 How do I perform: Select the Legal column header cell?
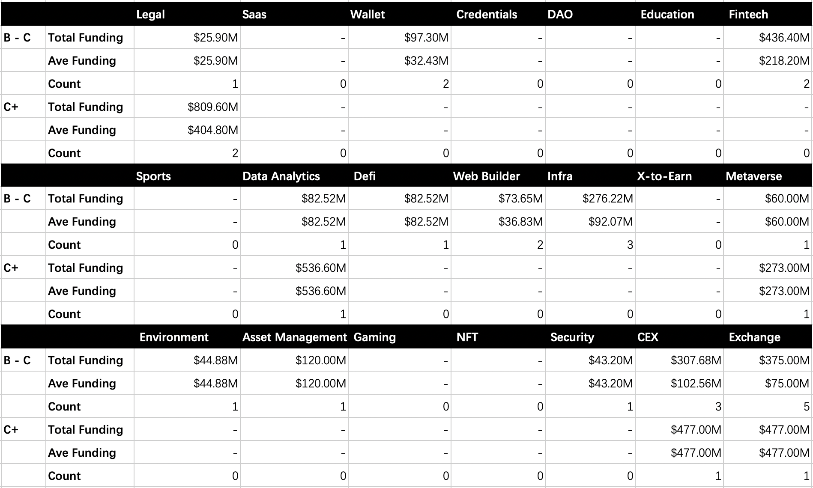187,14
